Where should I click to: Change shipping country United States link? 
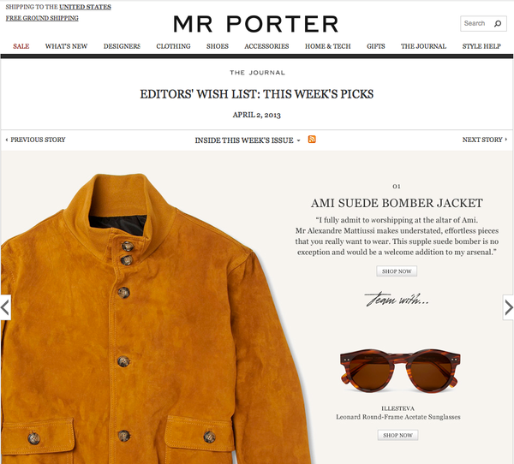pos(85,7)
